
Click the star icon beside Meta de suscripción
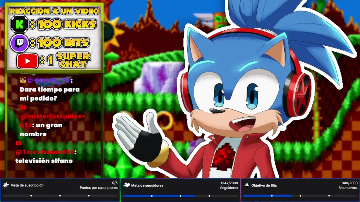tap(6, 185)
